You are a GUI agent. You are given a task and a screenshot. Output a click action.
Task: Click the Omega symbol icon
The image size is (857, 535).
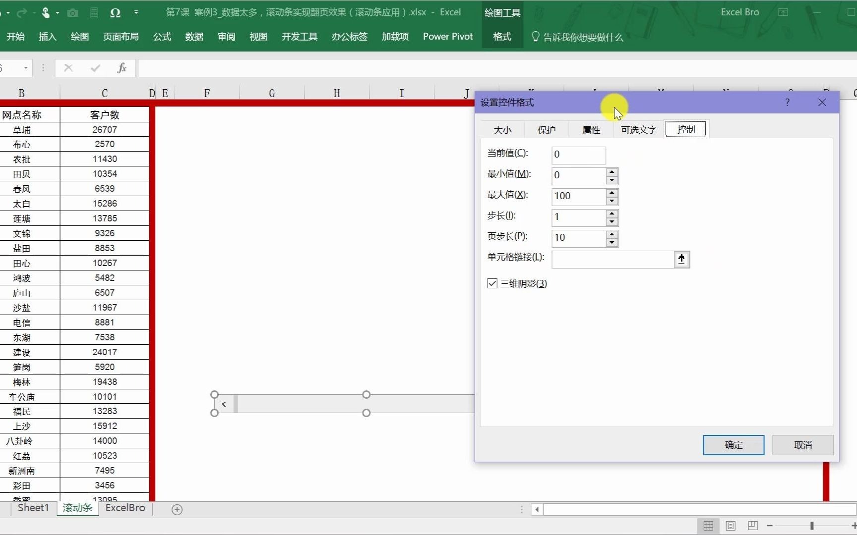click(116, 13)
